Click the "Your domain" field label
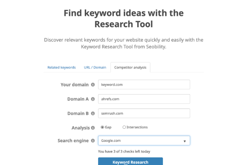Viewport: 251px width, 165px height. pos(74,85)
